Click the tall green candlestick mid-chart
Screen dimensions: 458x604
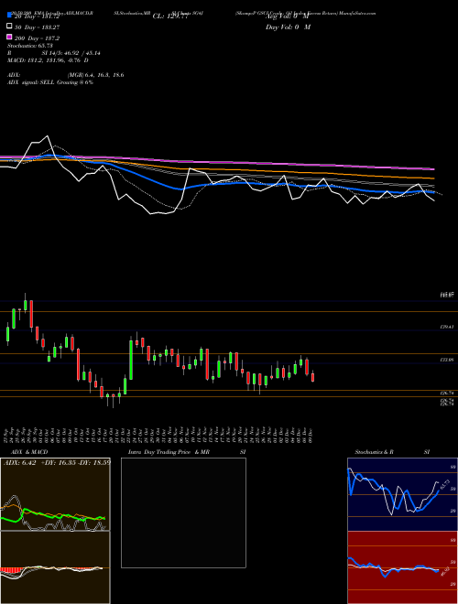(x=131, y=360)
